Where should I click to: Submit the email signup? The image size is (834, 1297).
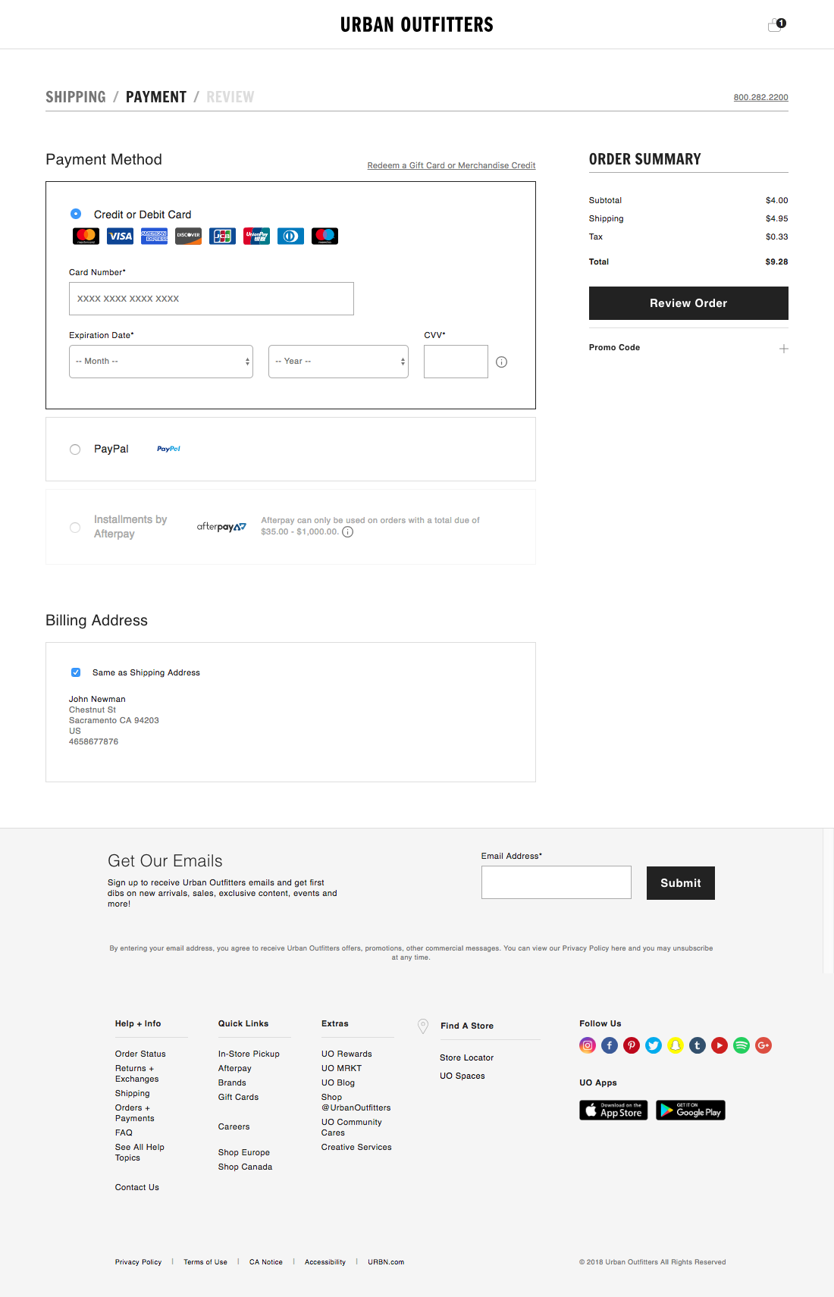(x=681, y=883)
